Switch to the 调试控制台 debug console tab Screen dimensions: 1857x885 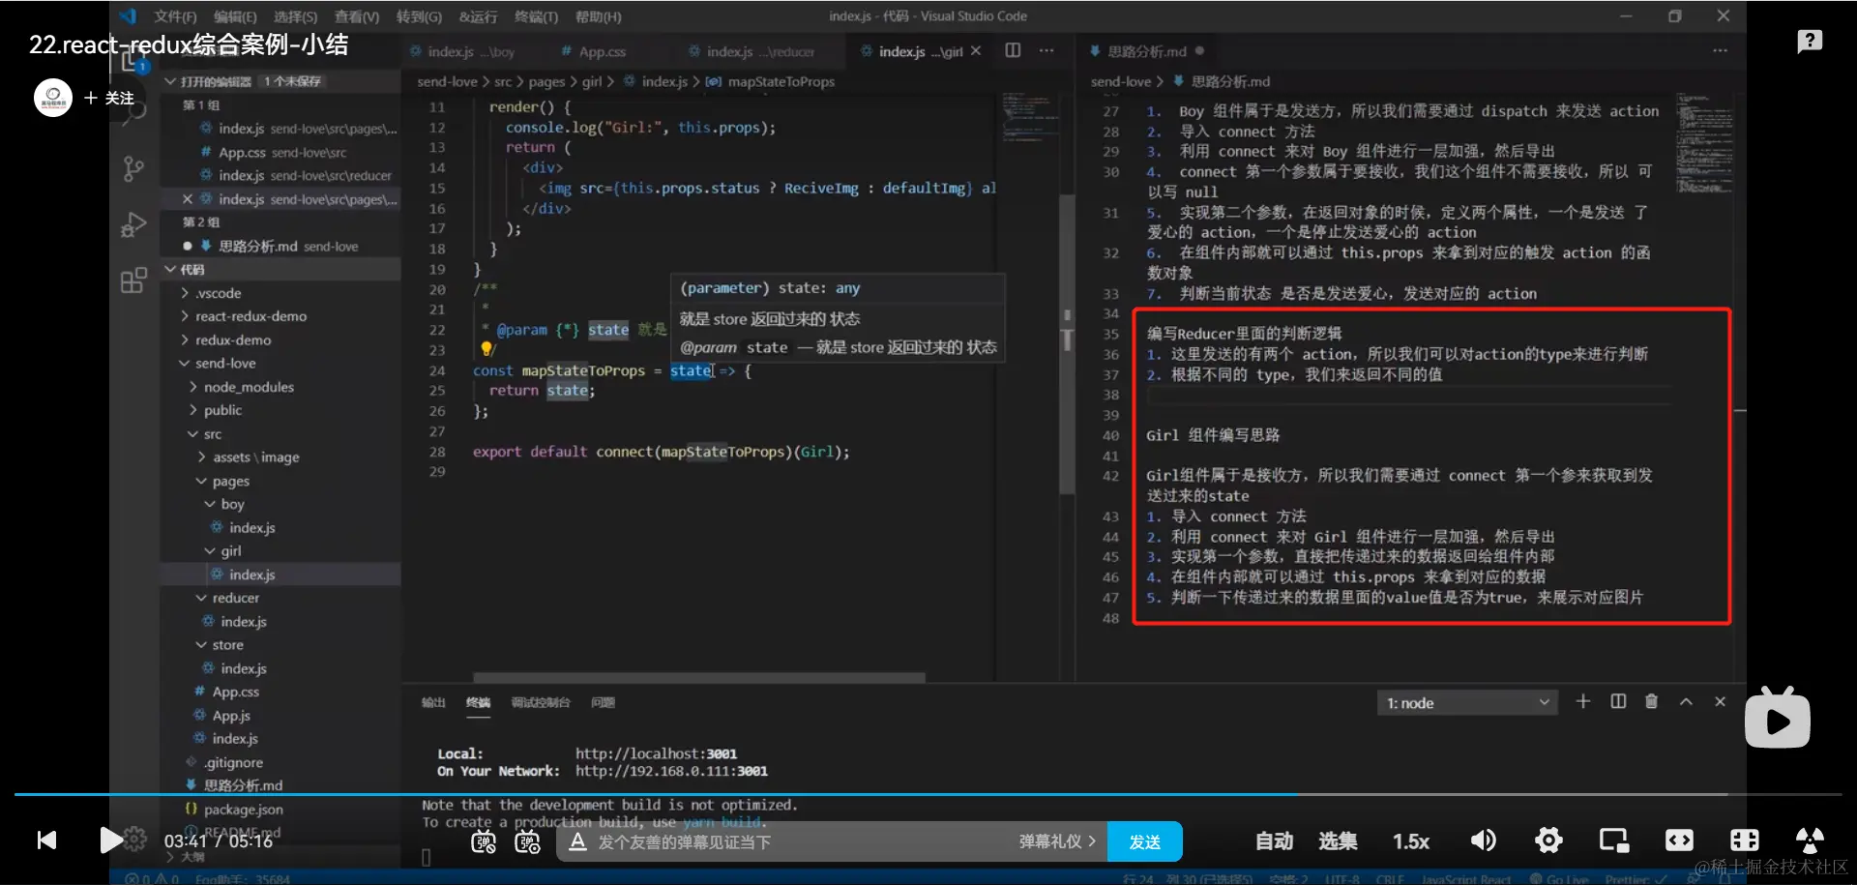click(x=541, y=702)
